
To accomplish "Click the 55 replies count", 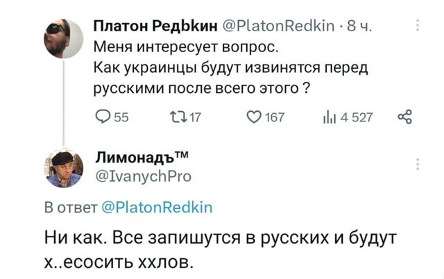I will coord(121,117).
